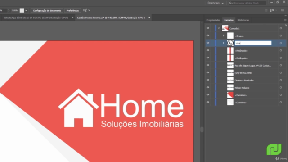Screen dimensions: 288x162
Task: Click target circle for grey-thumbnail <Caminho>
Action: coord(281,102)
